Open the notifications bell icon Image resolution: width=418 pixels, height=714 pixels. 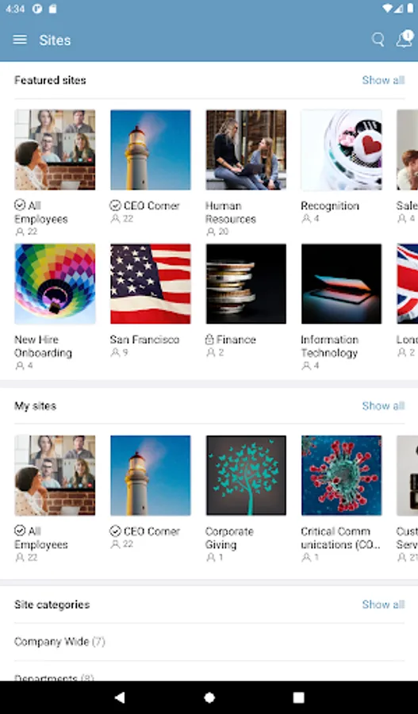[x=404, y=40]
